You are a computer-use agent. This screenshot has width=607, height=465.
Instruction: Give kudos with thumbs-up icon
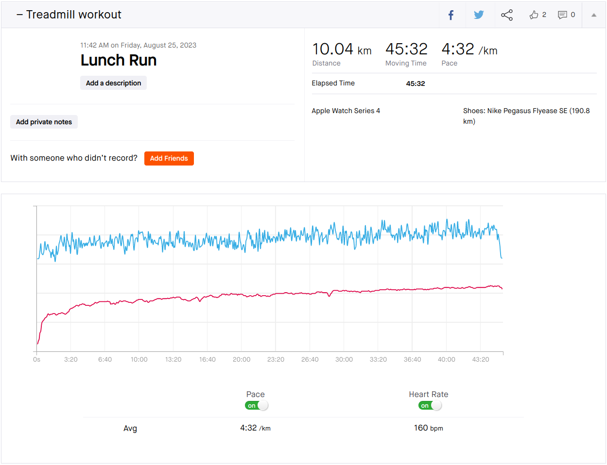[534, 15]
